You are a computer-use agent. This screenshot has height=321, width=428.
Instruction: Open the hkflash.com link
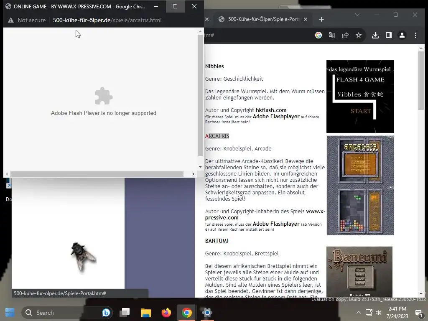[x=271, y=110]
